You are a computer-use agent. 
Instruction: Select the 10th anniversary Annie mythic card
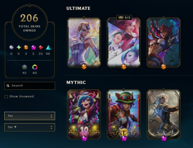click(x=84, y=115)
